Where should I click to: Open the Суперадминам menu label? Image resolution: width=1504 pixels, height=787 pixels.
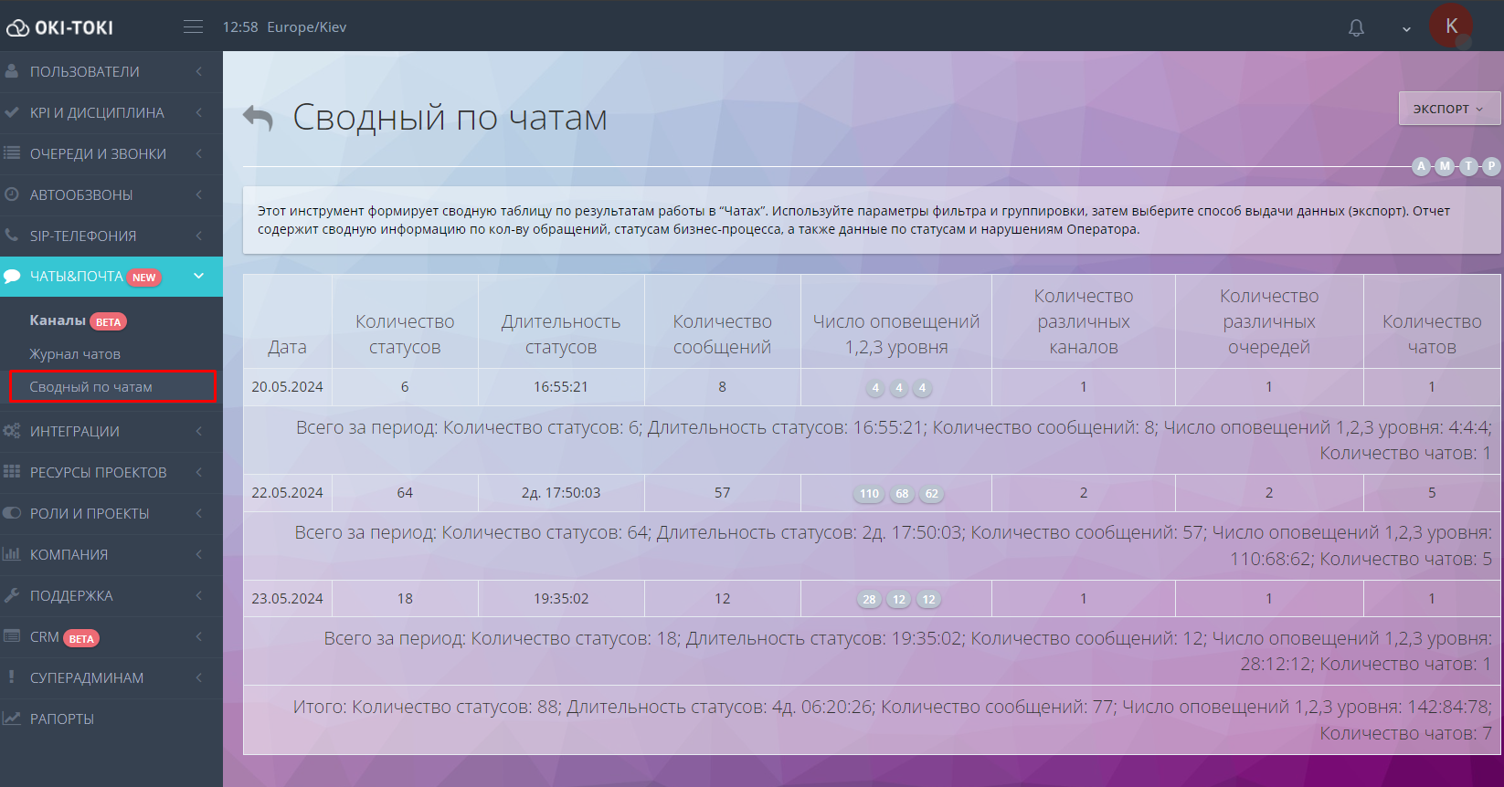click(87, 677)
